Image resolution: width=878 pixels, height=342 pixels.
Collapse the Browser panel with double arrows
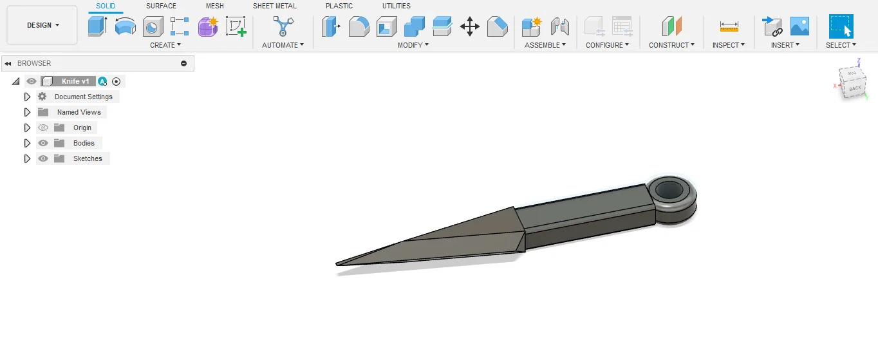(x=8, y=63)
